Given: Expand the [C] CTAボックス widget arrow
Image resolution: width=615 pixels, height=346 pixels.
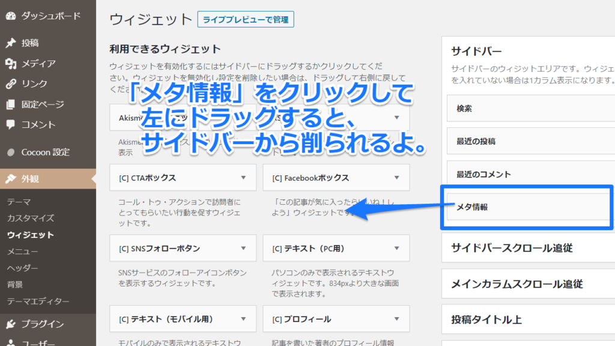Looking at the screenshot, I should click(x=243, y=178).
